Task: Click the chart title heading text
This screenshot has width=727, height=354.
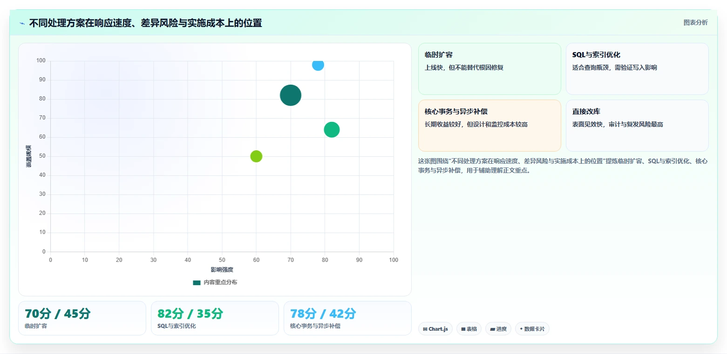Action: click(145, 23)
